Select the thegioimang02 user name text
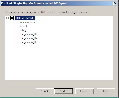The height and width of the screenshot is (98, 119). pyautogui.click(x=29, y=38)
